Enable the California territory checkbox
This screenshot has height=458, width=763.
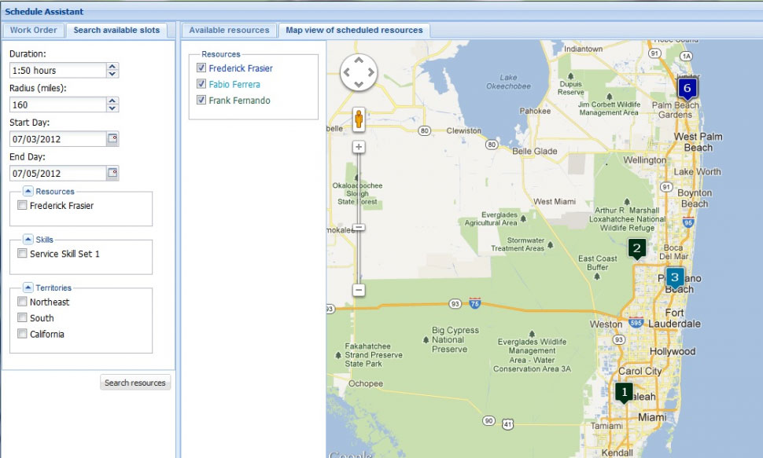[22, 334]
